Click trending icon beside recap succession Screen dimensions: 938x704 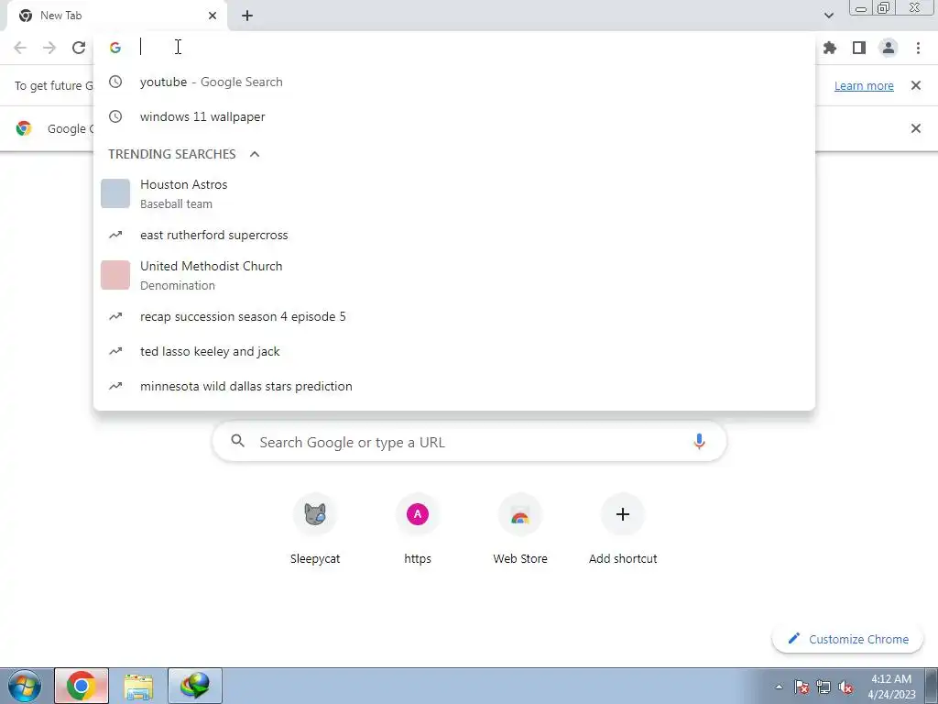115,316
